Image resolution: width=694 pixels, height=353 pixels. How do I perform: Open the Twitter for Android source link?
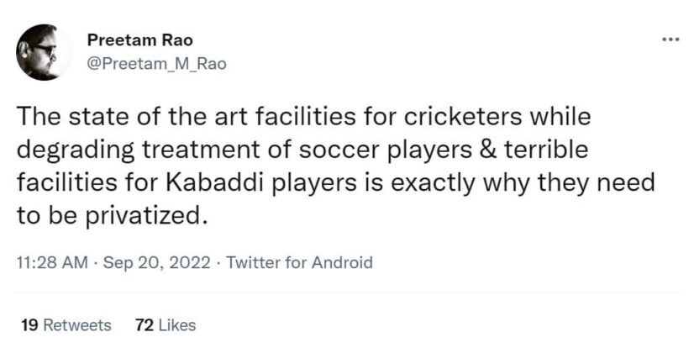300,263
